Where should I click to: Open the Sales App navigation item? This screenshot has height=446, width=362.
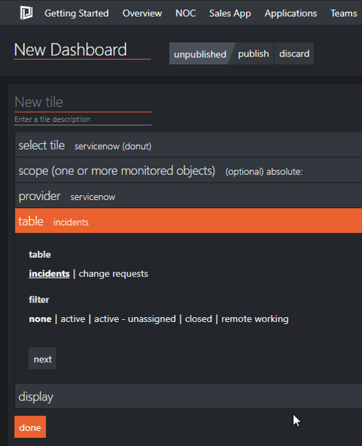click(230, 13)
